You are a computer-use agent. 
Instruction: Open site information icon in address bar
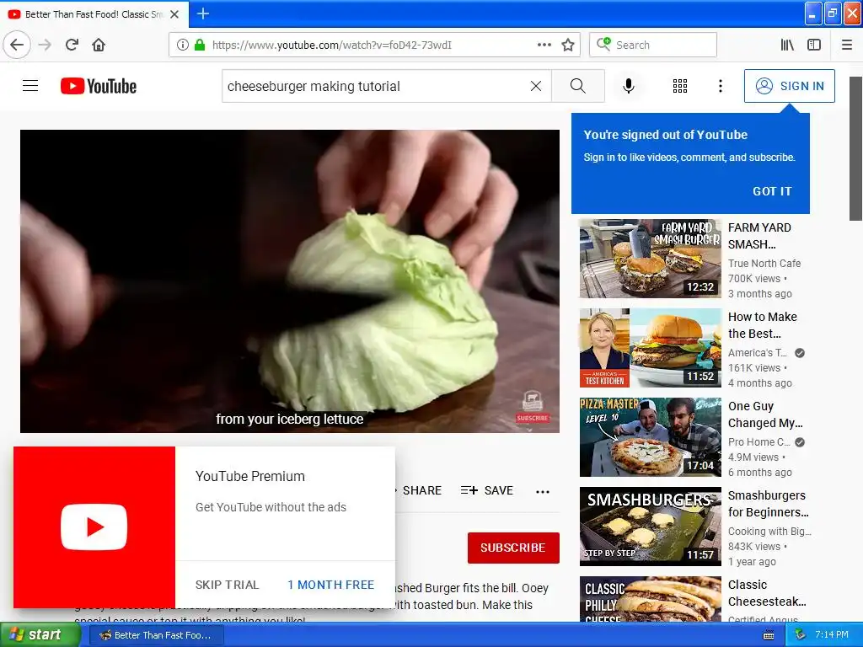(183, 45)
